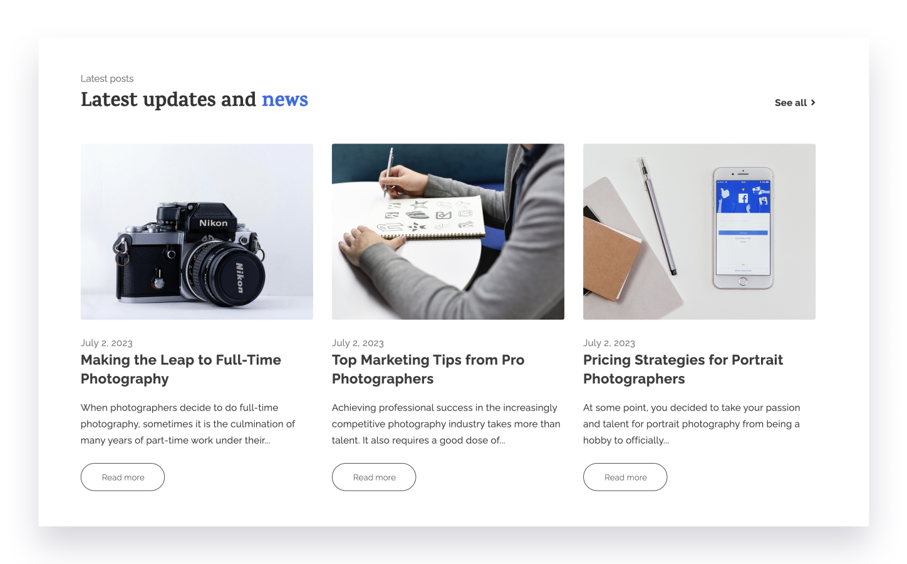Click the Latest posts label
Image resolution: width=907 pixels, height=564 pixels.
107,78
